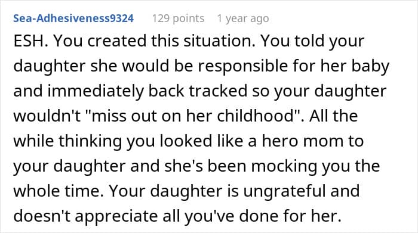Click the words "You told your" on the first line

point(312,41)
